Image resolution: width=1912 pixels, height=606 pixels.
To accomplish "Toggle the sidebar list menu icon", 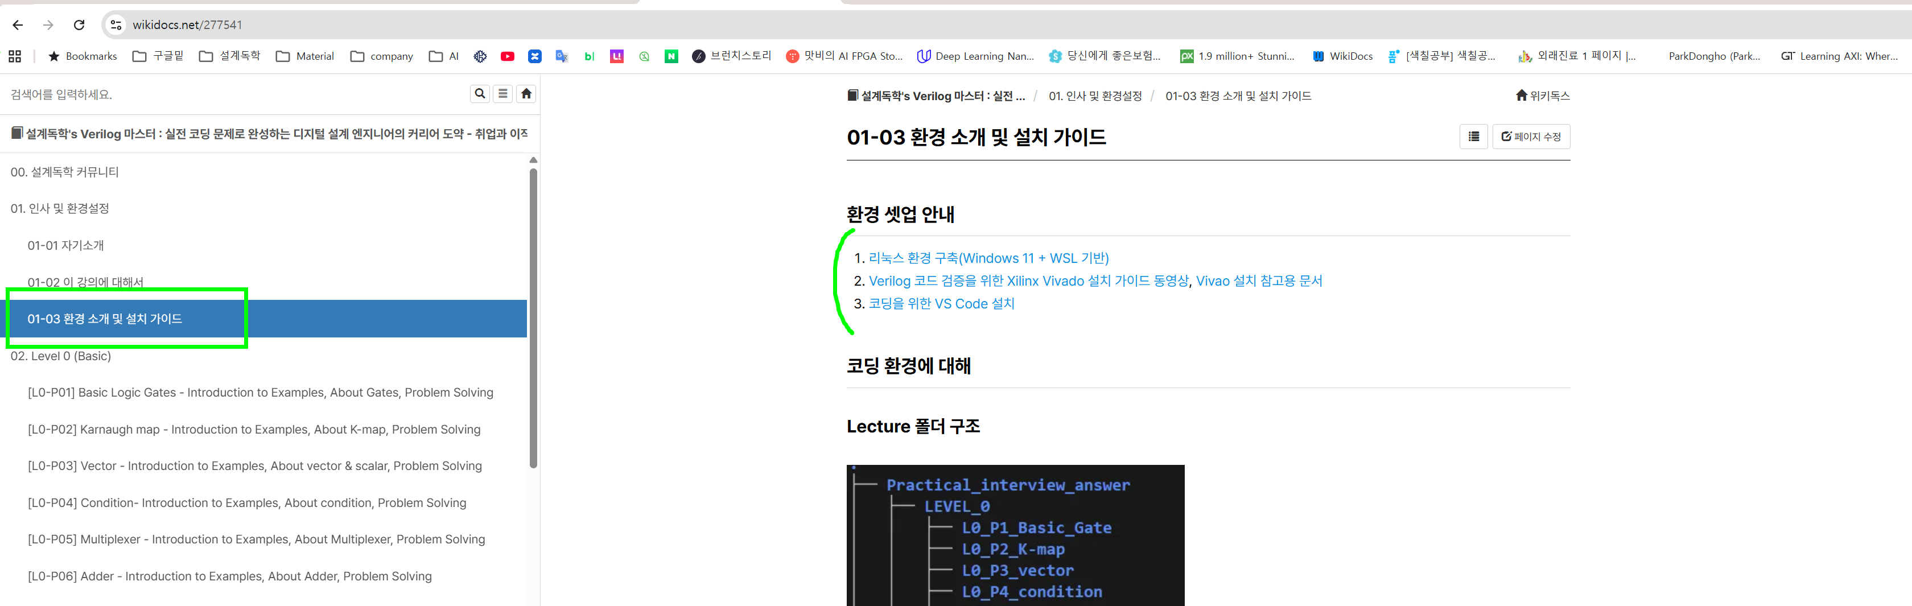I will coord(502,93).
